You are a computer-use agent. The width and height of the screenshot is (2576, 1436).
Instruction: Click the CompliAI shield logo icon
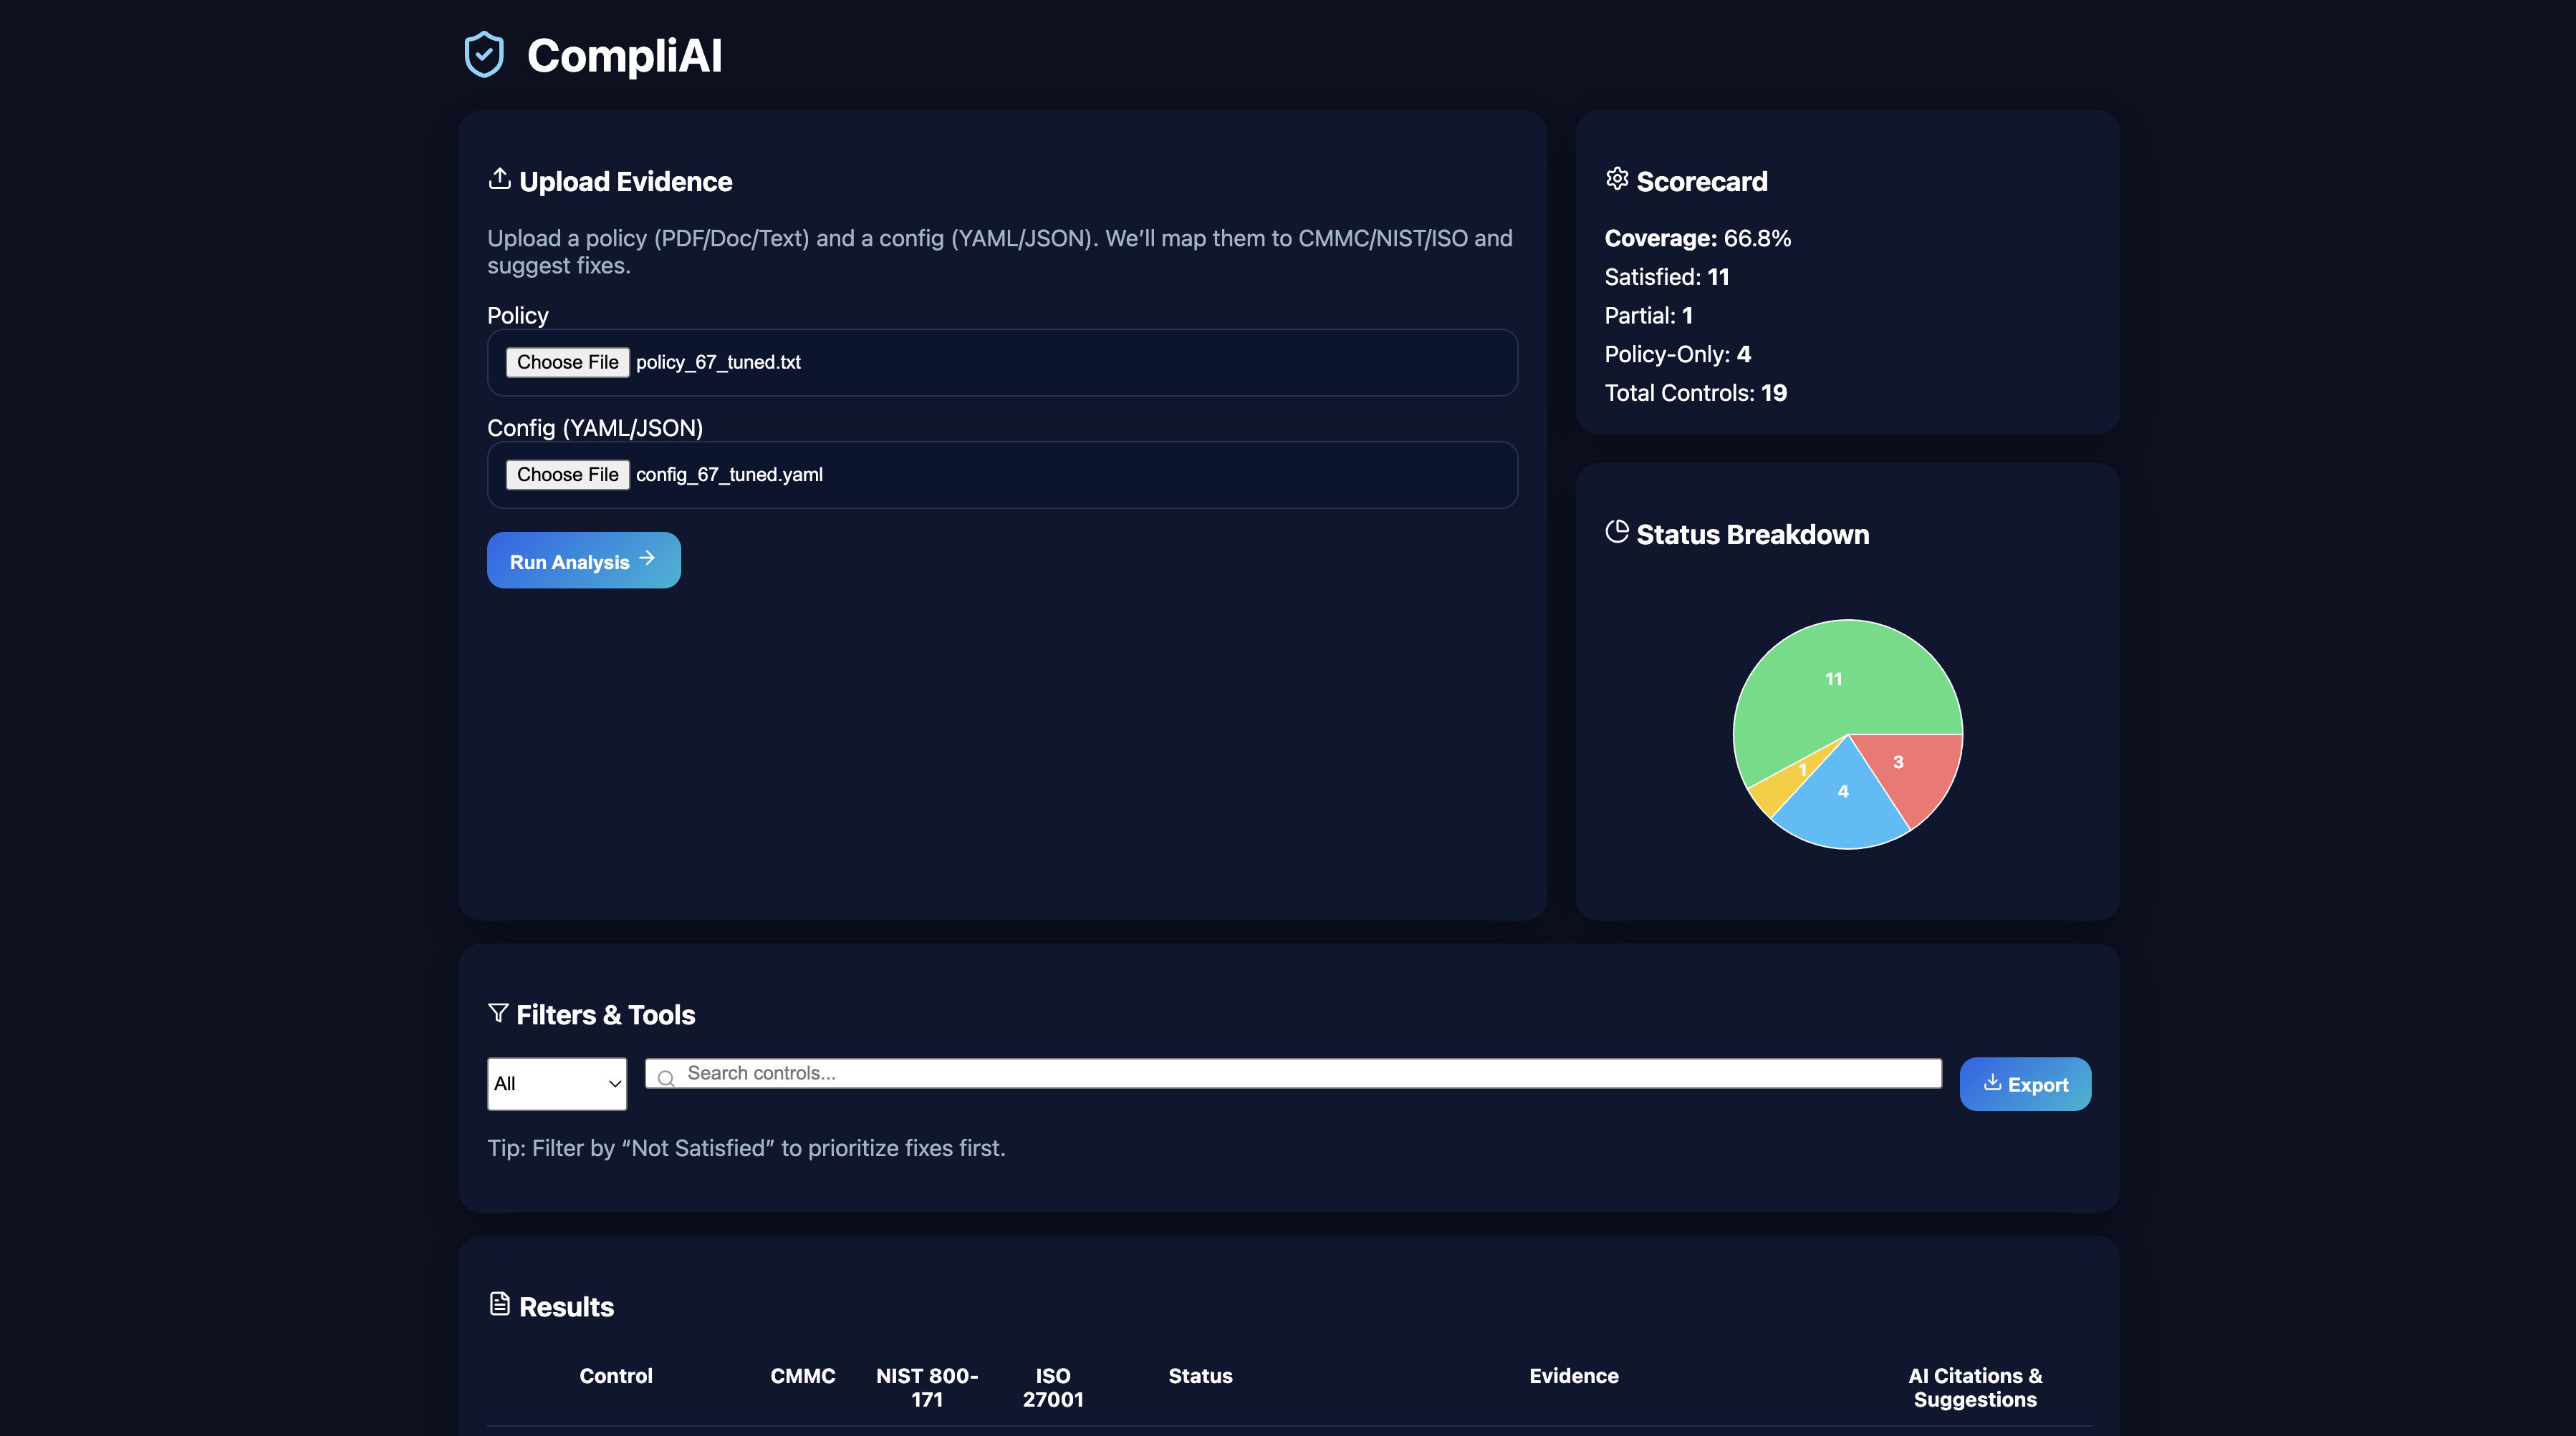[484, 55]
